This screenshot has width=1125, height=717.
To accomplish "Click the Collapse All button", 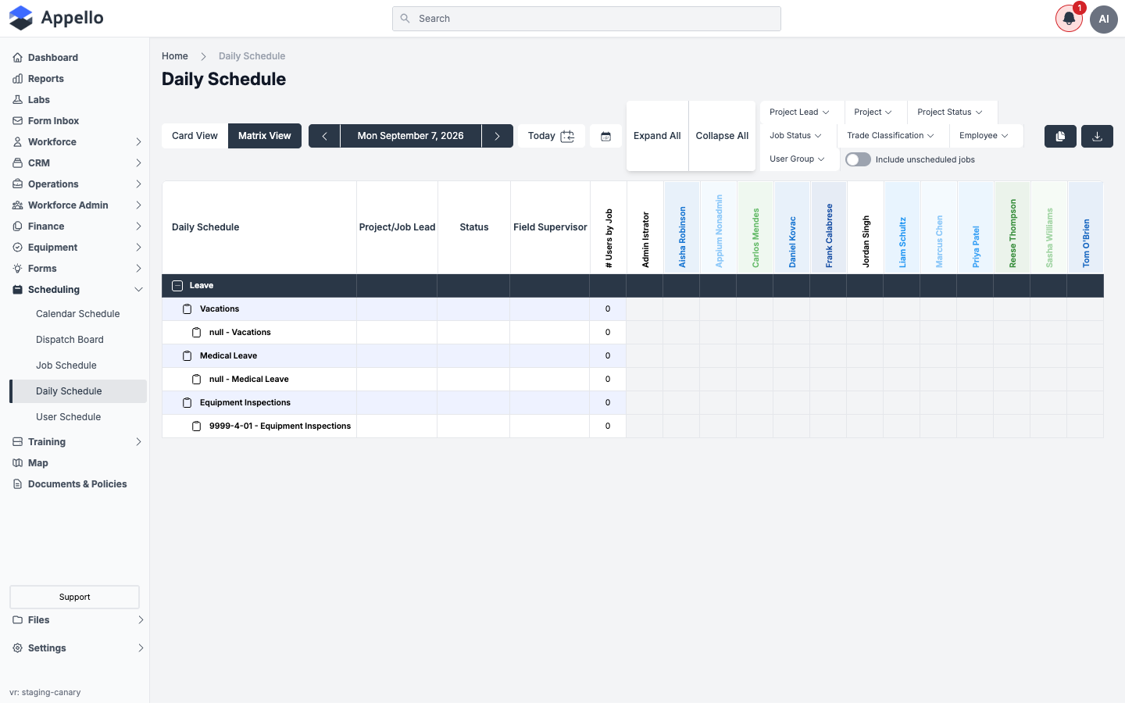I will point(722,136).
